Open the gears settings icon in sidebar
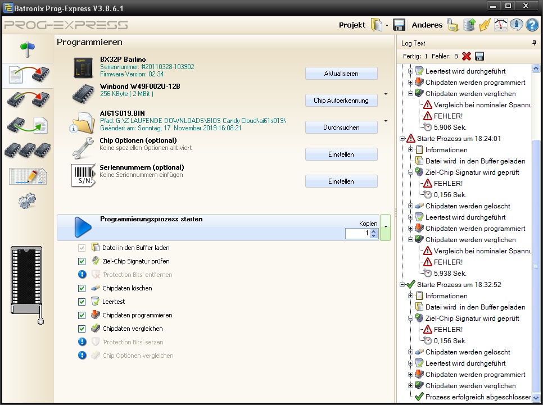This screenshot has width=543, height=405. pyautogui.click(x=28, y=201)
